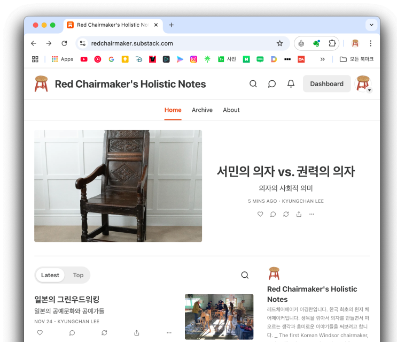
Task: Open post 일본의 그린우드워킹
Action: [67, 299]
